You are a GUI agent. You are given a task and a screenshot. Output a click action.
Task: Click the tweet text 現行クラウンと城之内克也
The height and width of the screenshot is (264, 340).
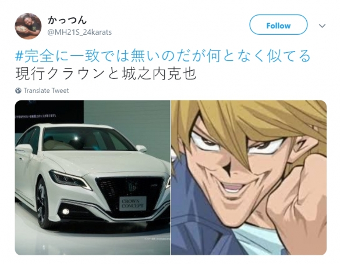(106, 74)
